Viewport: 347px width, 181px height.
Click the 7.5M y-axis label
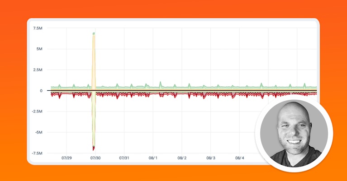(38, 28)
